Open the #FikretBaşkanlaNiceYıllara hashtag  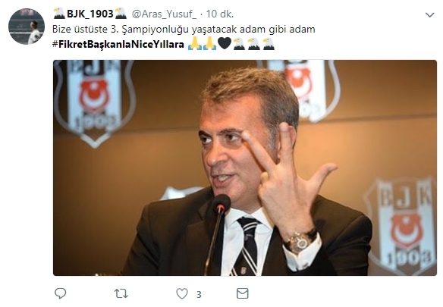click(x=118, y=44)
